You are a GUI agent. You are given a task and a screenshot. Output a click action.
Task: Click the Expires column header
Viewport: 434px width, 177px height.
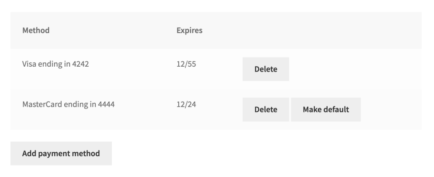pyautogui.click(x=189, y=30)
